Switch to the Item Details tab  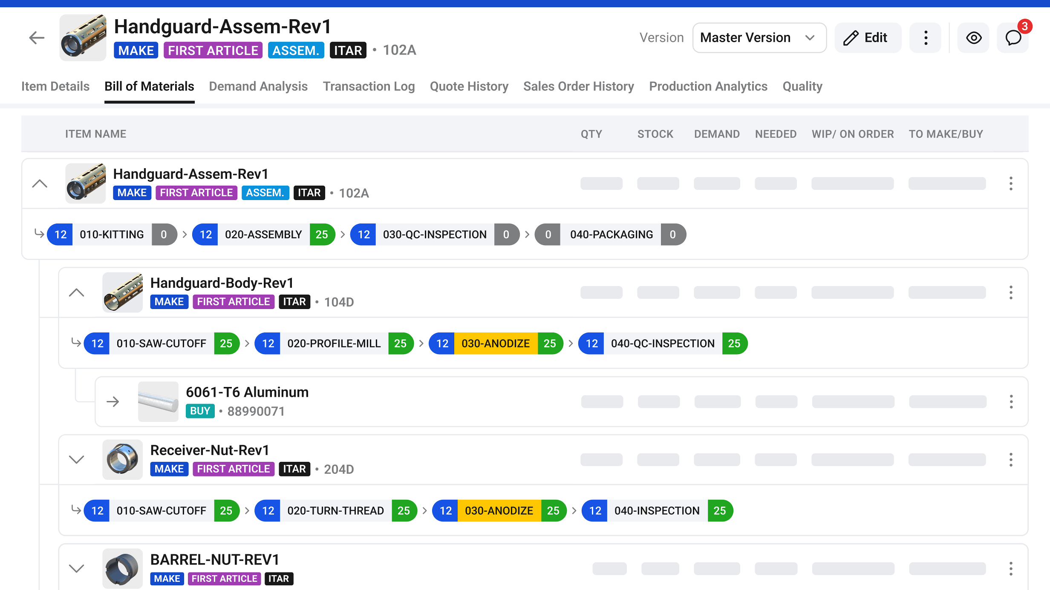point(55,86)
